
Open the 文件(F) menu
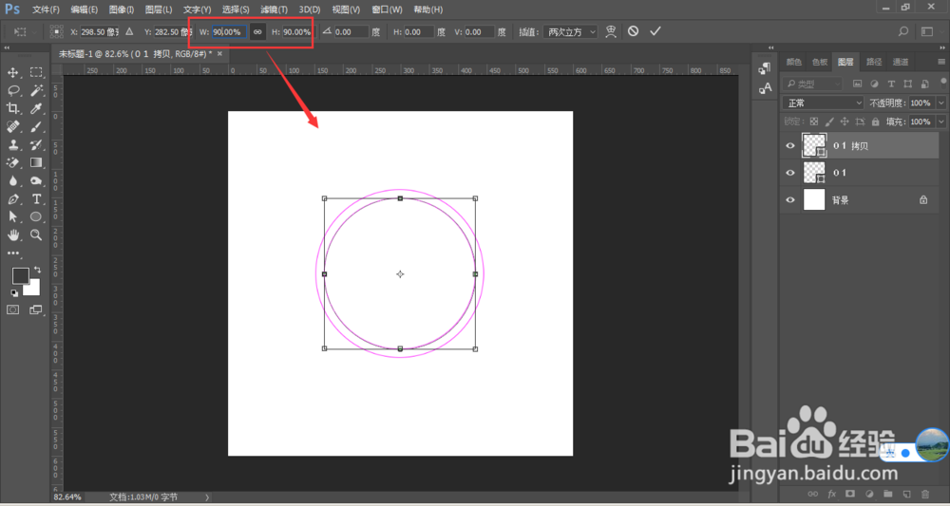coord(46,9)
